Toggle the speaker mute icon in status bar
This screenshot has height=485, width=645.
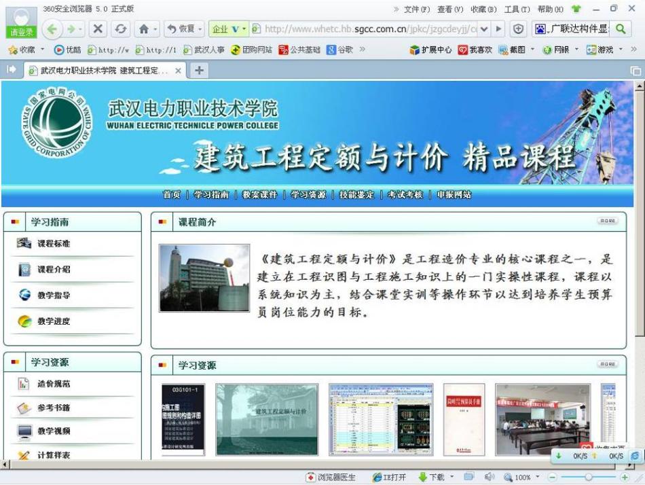[x=489, y=477]
